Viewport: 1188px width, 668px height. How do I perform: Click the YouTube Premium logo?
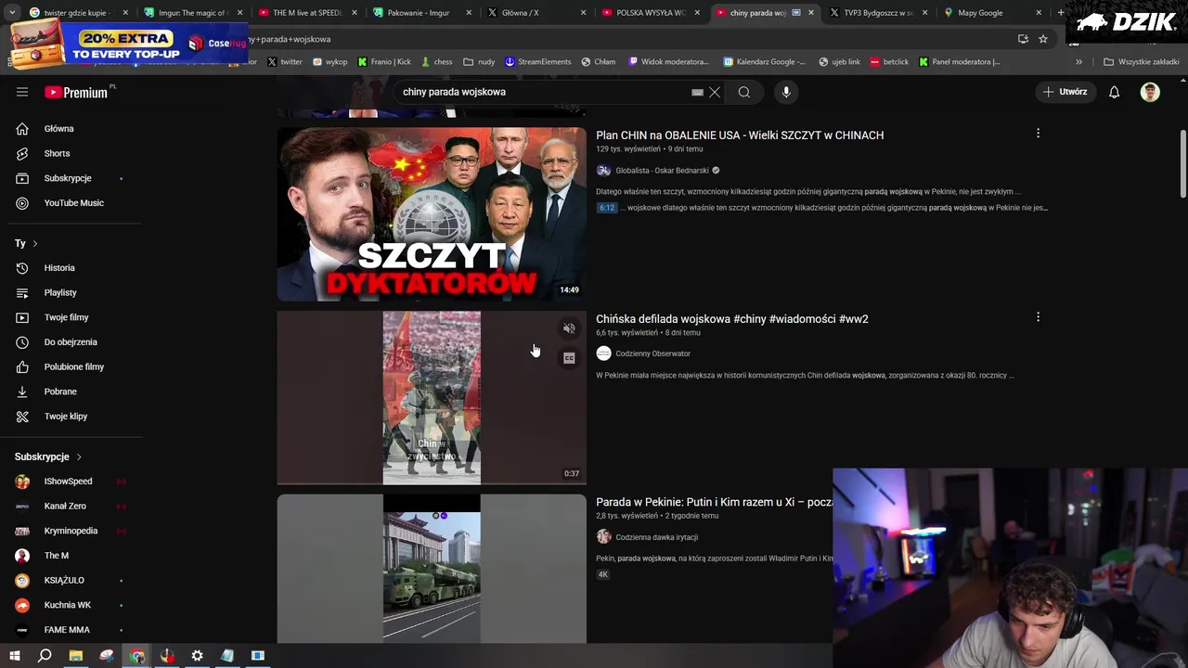pos(76,92)
